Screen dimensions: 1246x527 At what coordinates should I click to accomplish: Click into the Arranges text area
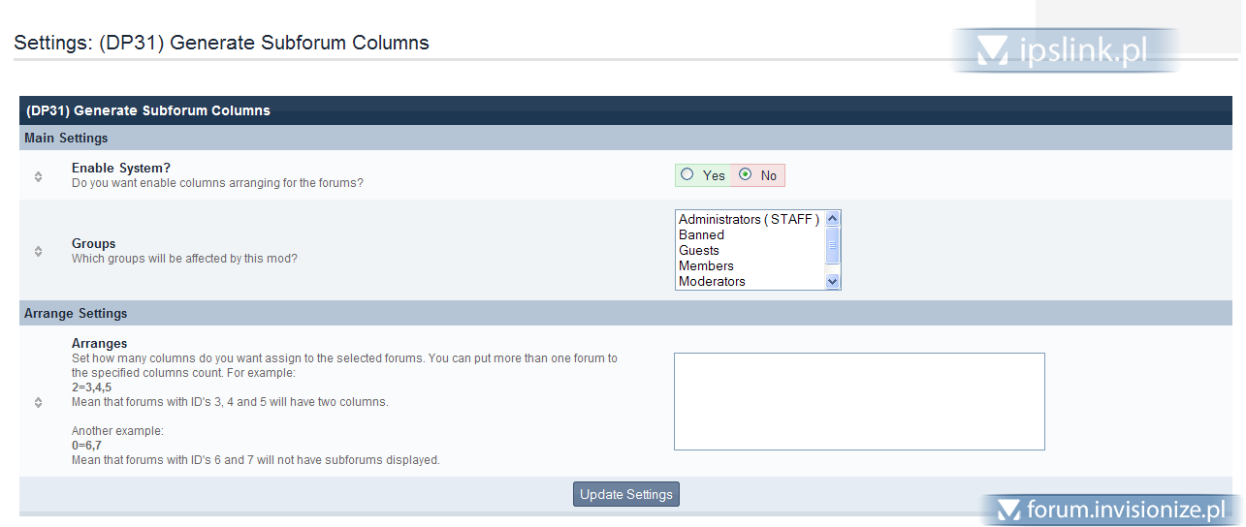[x=859, y=401]
